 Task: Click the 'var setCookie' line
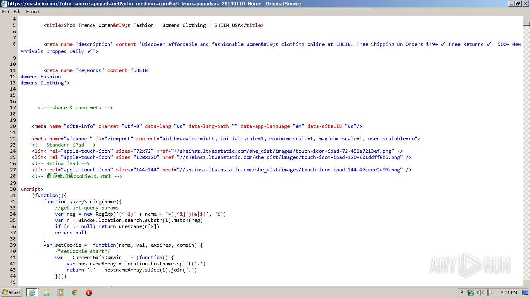(x=123, y=245)
